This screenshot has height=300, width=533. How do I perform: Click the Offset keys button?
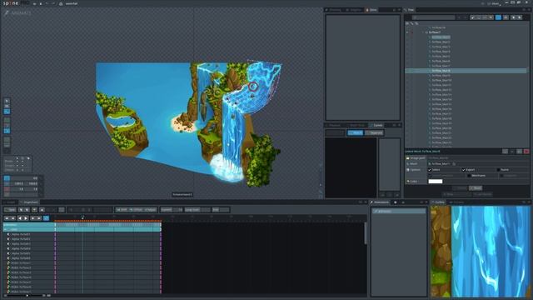coord(136,209)
